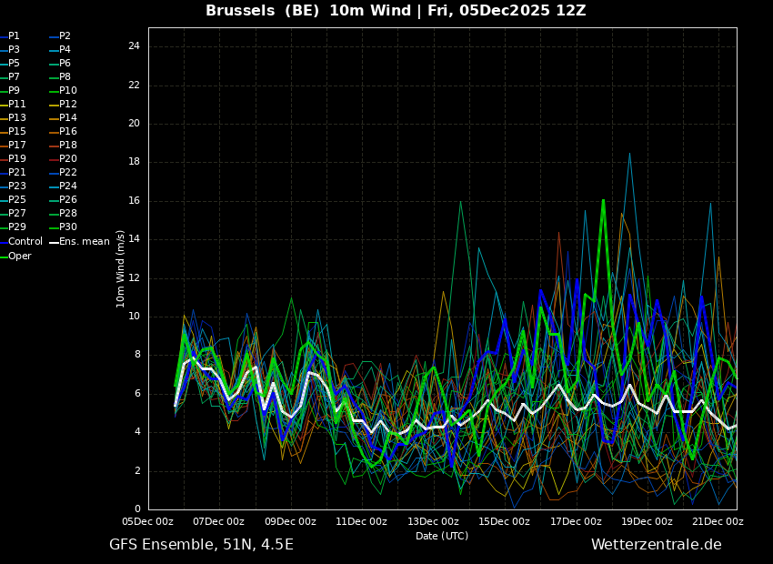Click the P2 legend entry
Image resolution: width=773 pixels, height=564 pixels.
coord(65,36)
